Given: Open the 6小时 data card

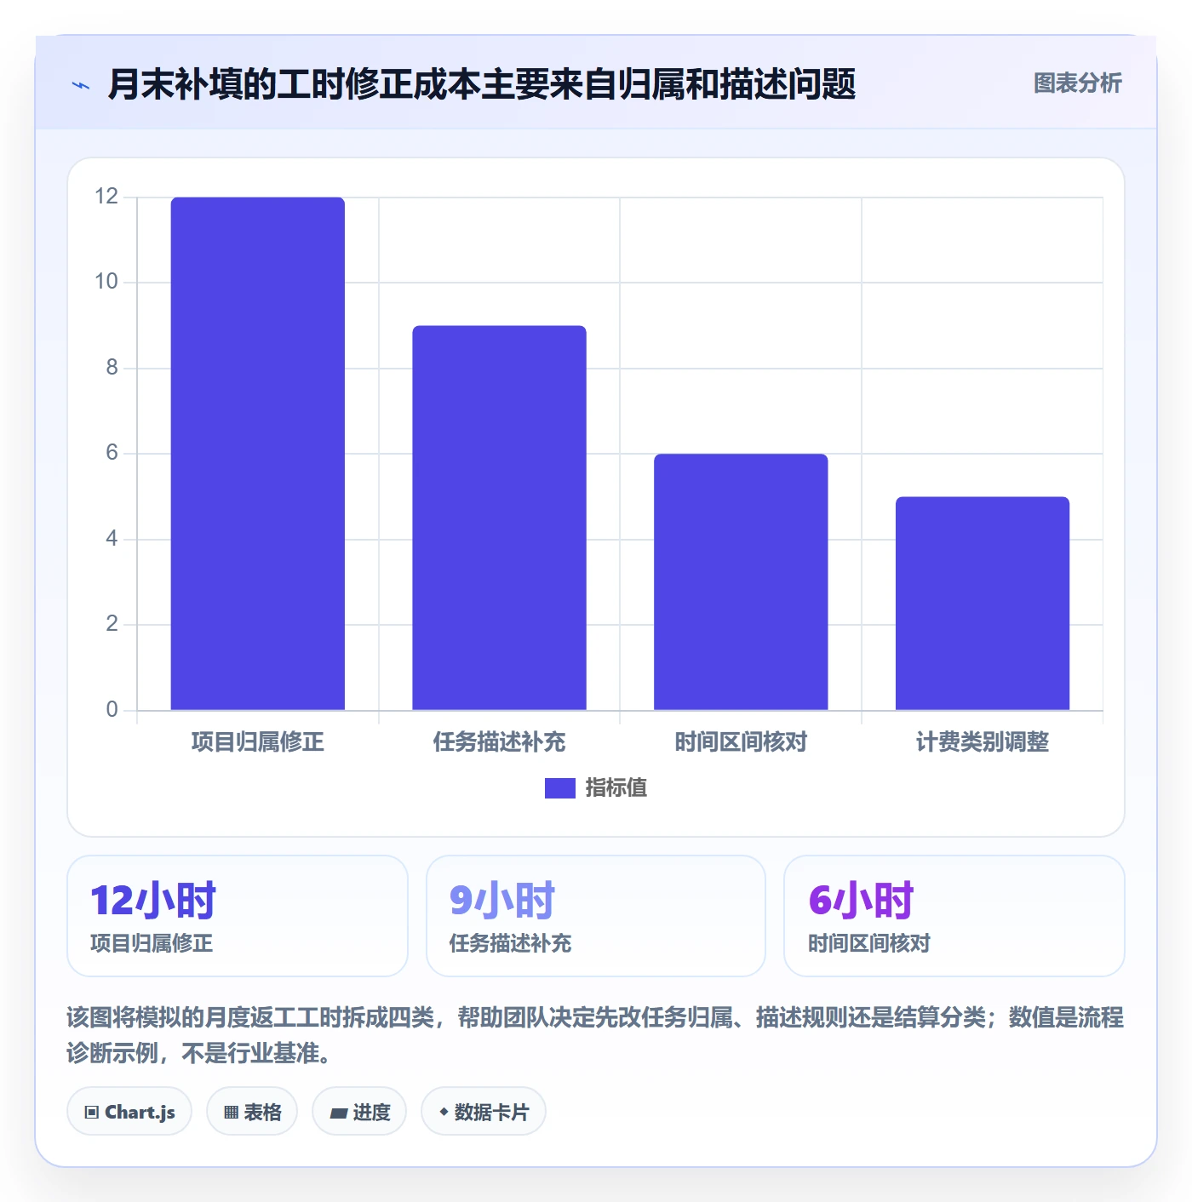Looking at the screenshot, I should [954, 916].
